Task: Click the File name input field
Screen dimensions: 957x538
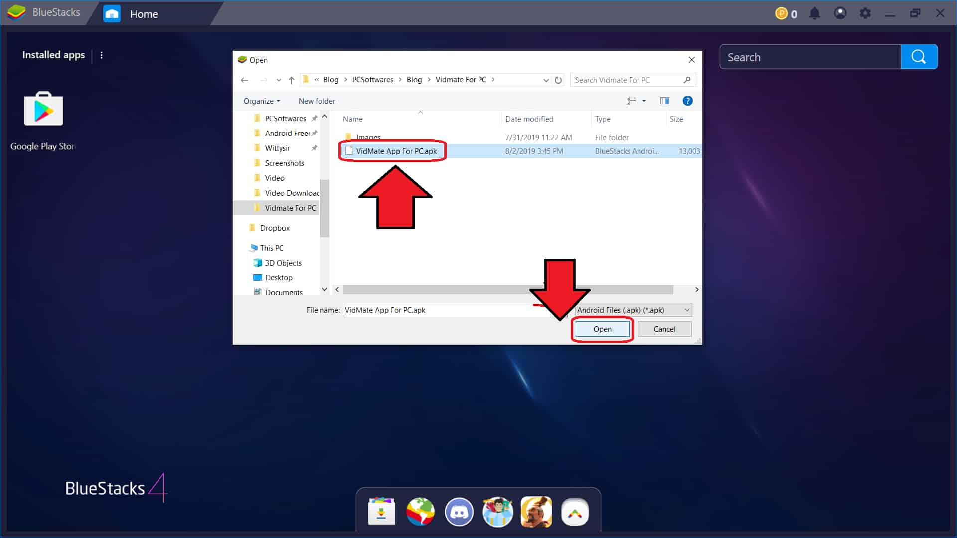Action: (455, 310)
